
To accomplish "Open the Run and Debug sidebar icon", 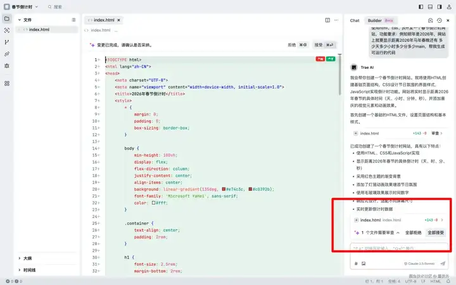I will (x=7, y=54).
